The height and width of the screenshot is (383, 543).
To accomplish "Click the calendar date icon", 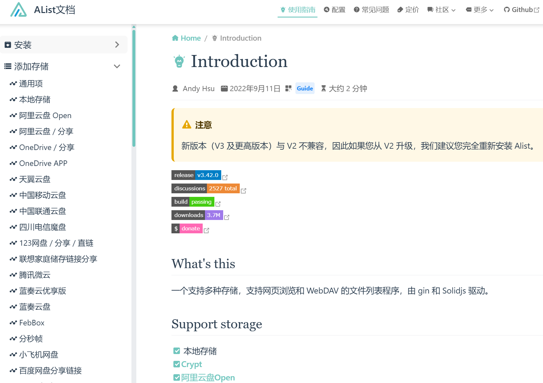I will click(224, 89).
